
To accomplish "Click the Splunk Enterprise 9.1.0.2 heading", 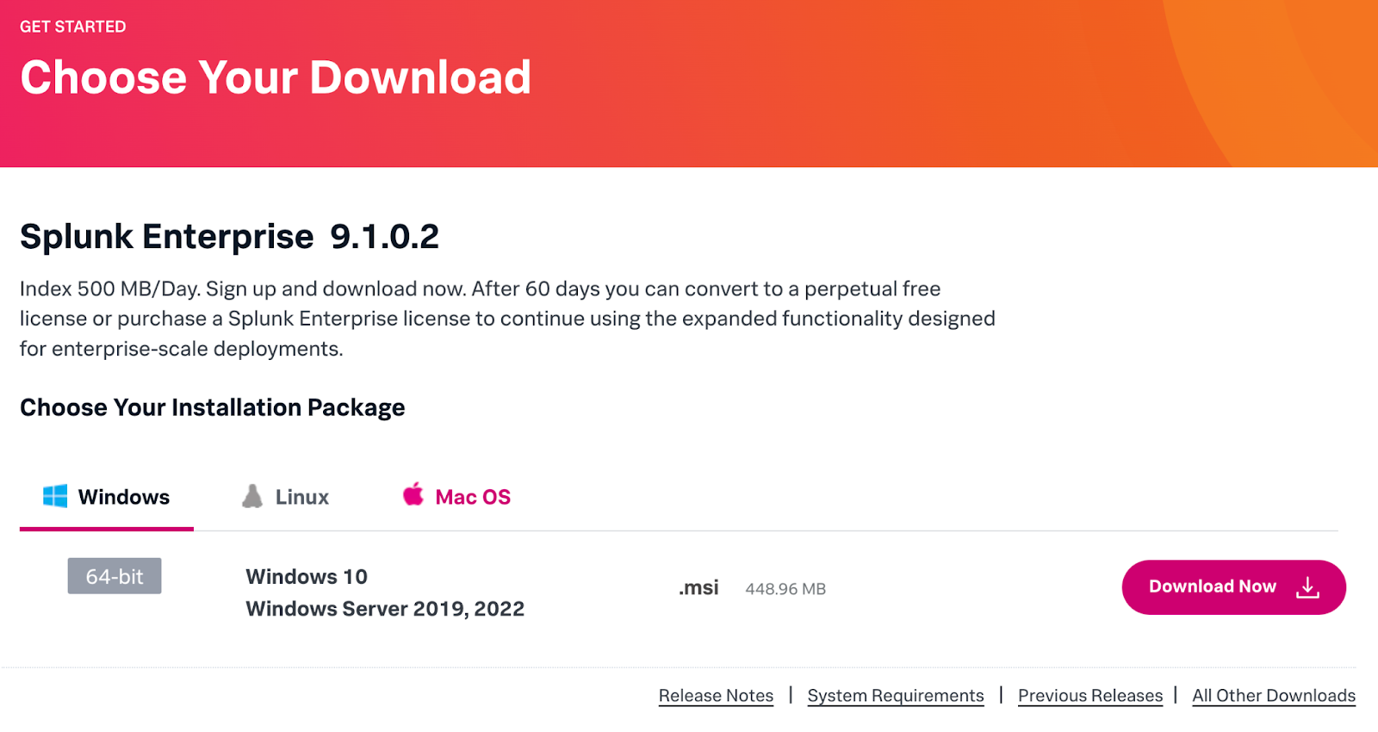I will click(229, 237).
